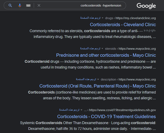
Task: Start voice search with microphone icon
Action: (x=20, y=5)
